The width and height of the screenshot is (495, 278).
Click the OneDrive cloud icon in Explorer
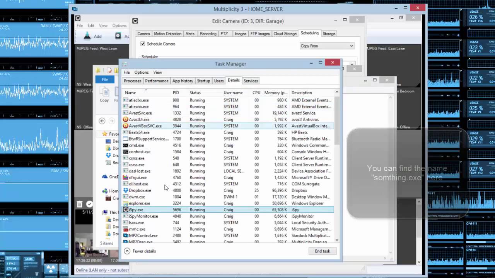[x=105, y=176]
